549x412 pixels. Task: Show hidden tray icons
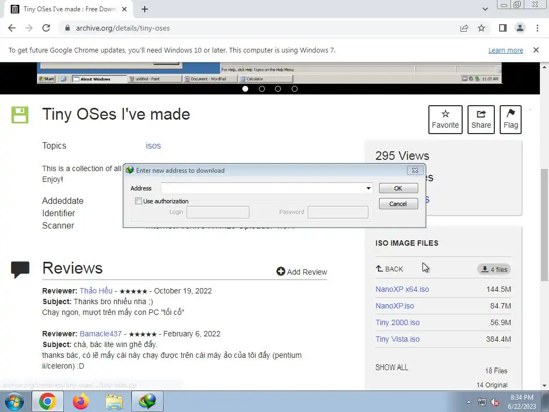coord(469,402)
